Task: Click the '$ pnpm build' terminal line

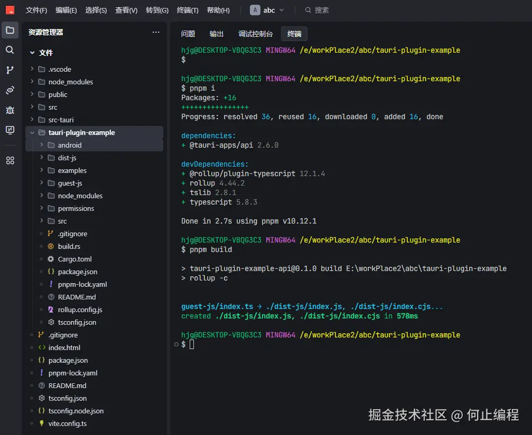Action: click(207, 249)
